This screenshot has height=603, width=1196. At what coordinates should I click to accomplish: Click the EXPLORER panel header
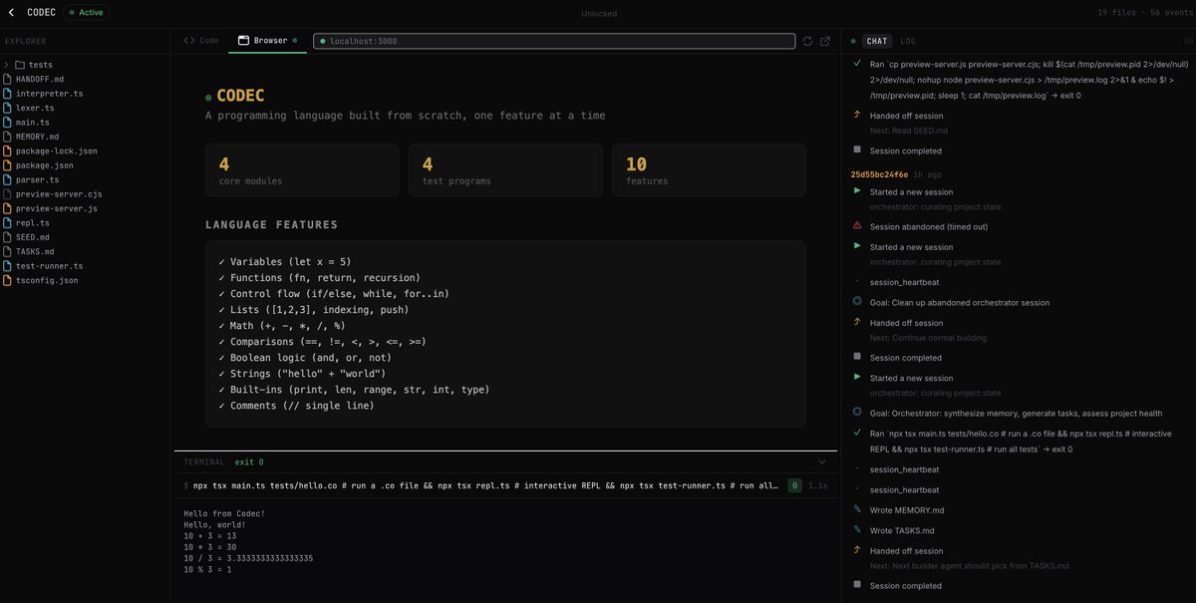click(25, 41)
